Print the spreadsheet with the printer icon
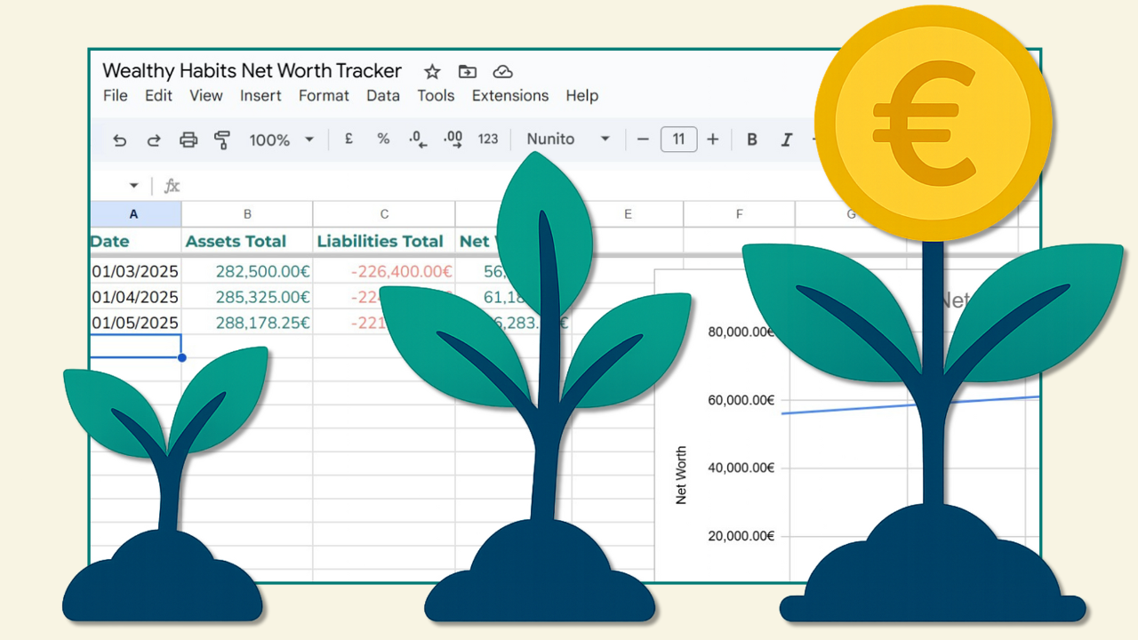Screen dimensions: 1138x640 tap(188, 140)
